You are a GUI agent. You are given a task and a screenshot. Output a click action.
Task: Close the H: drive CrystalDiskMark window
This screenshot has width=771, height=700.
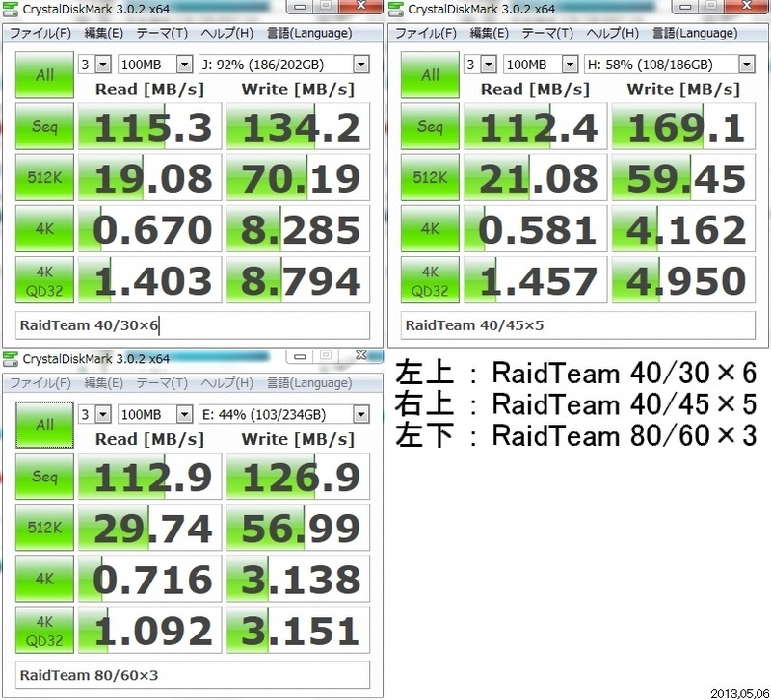746,6
